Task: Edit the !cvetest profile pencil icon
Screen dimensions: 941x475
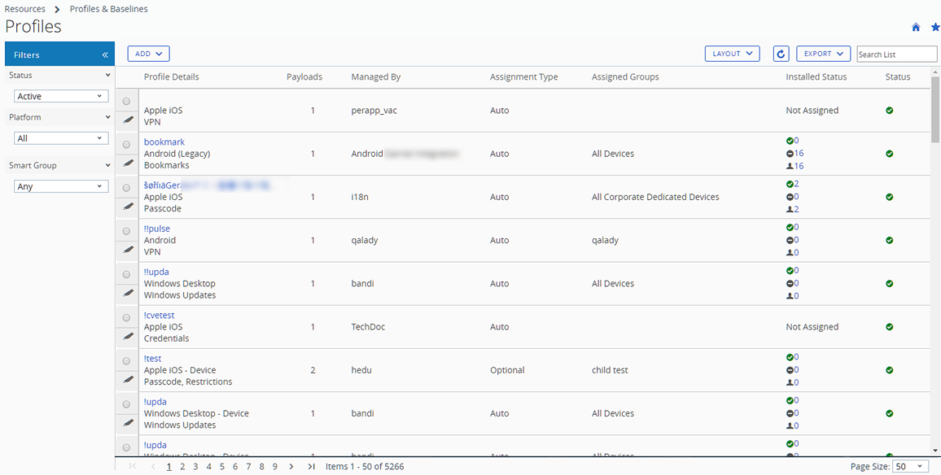Action: [x=127, y=337]
